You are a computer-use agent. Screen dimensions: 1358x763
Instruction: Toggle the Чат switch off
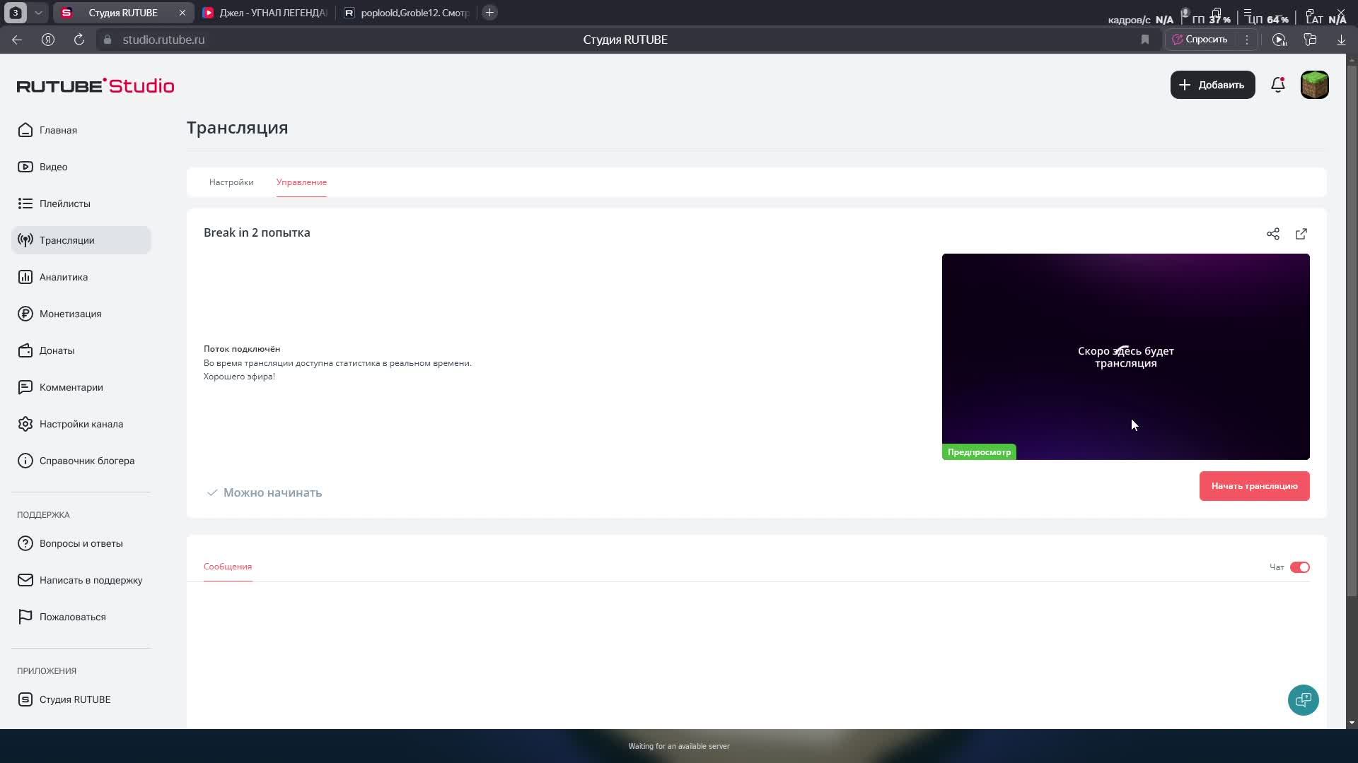(1300, 567)
